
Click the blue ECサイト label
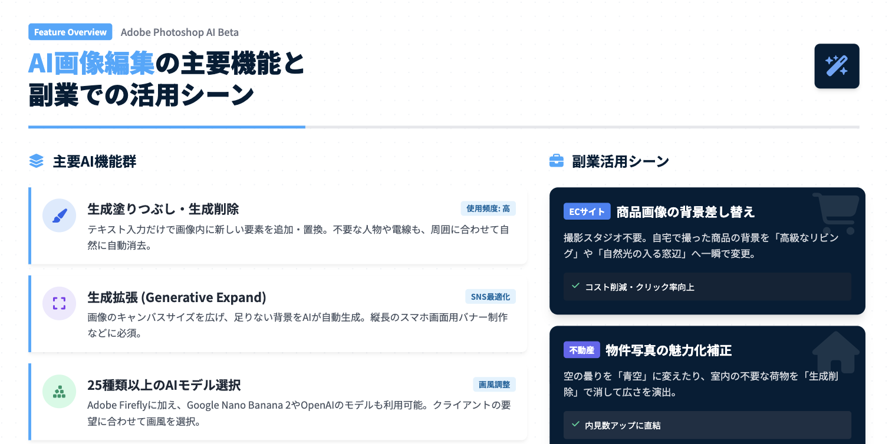(587, 211)
